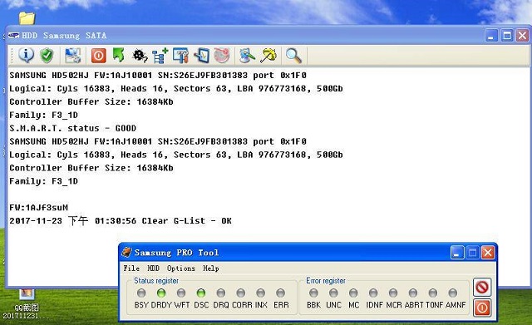Screen dimensions: 532x325
Task: Click the red prohibition stop button
Action: 482,288
